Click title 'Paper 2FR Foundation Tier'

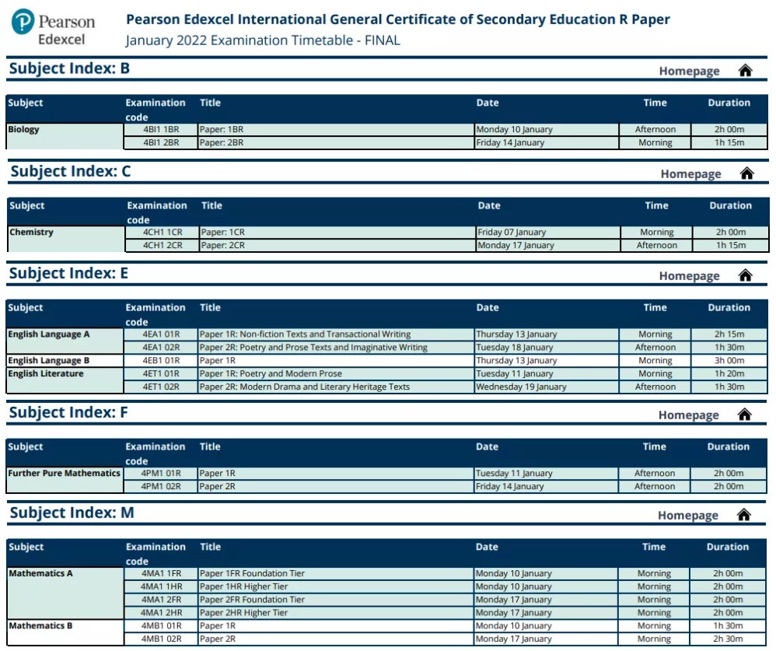click(x=252, y=600)
